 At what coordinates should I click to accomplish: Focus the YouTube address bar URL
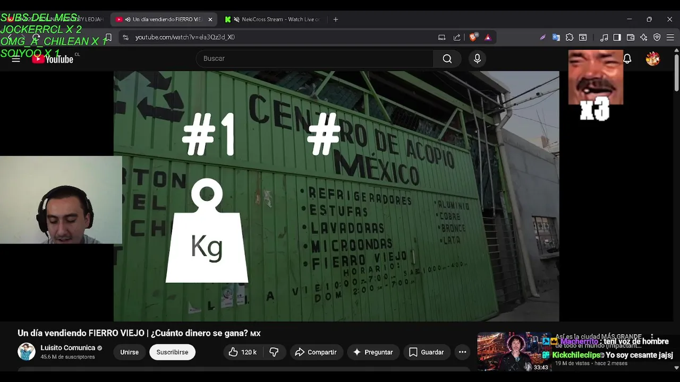click(185, 37)
